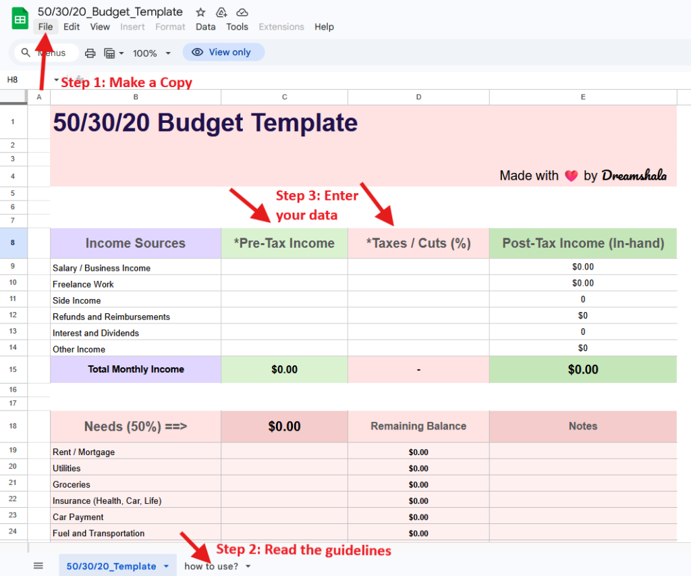691x576 pixels.
Task: Open the filter views table icon
Action: coord(109,53)
